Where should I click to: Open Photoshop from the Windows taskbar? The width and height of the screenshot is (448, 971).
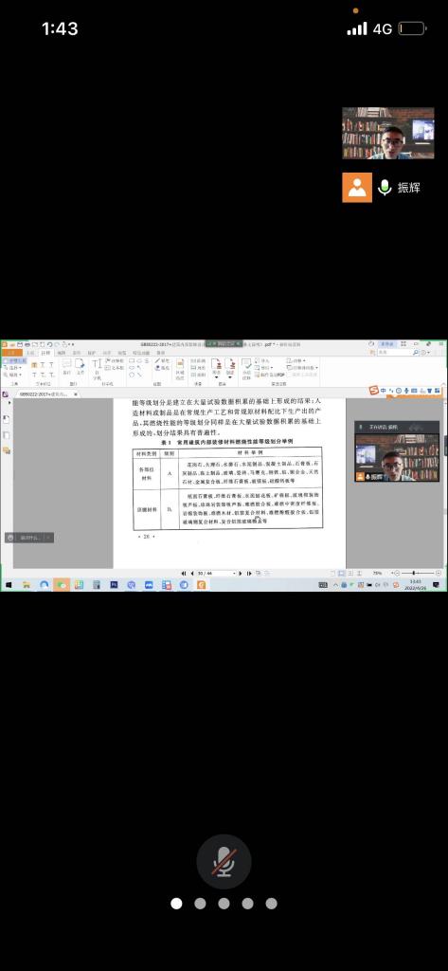(114, 584)
